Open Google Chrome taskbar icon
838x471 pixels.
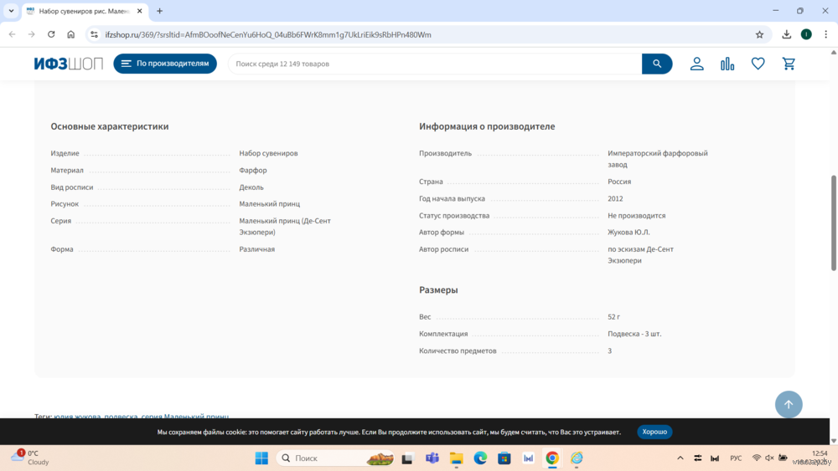point(552,458)
